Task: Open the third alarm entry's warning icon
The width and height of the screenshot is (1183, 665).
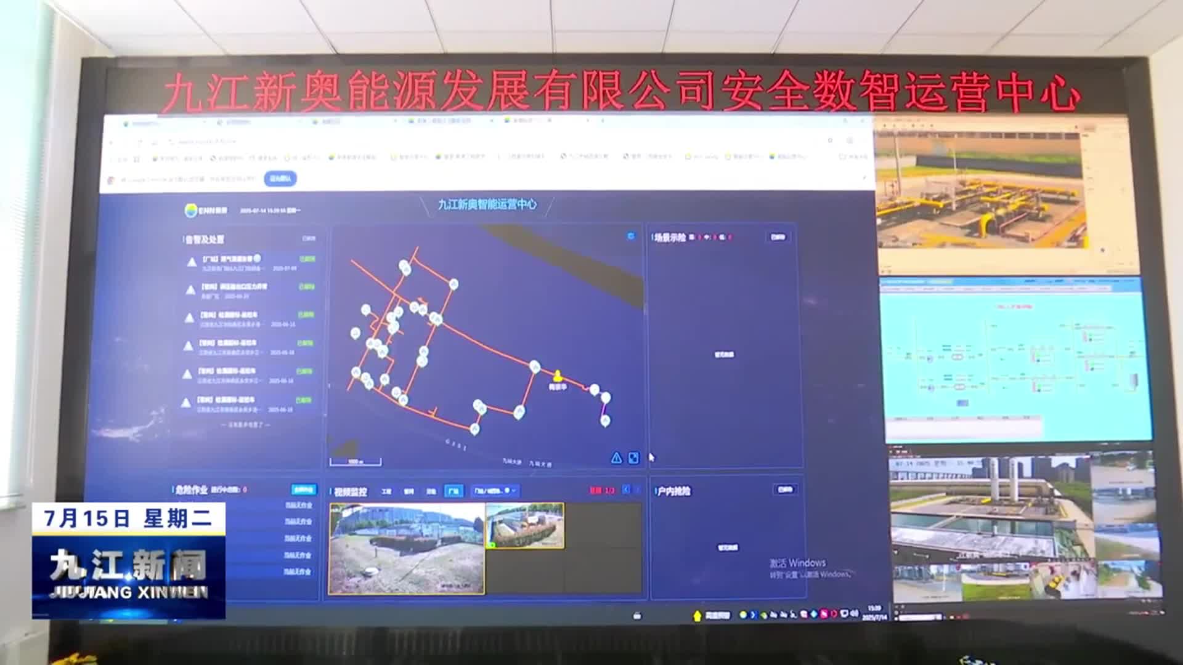Action: [189, 318]
